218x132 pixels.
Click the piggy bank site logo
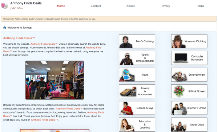(5, 6)
